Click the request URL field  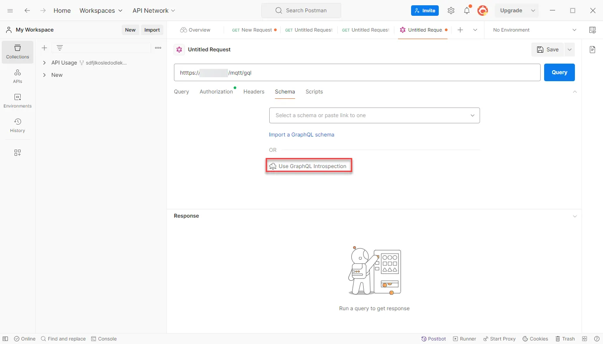[357, 72]
